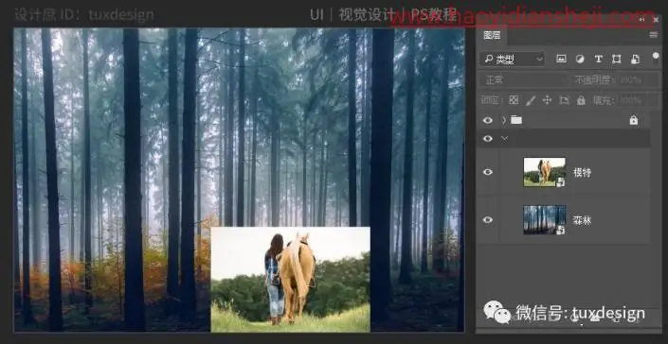The height and width of the screenshot is (344, 668).
Task: Select the 森林 layer thumbnail
Action: point(544,219)
